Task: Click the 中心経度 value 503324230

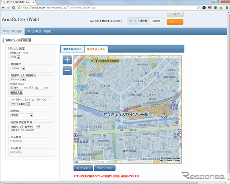Action: click(16, 153)
